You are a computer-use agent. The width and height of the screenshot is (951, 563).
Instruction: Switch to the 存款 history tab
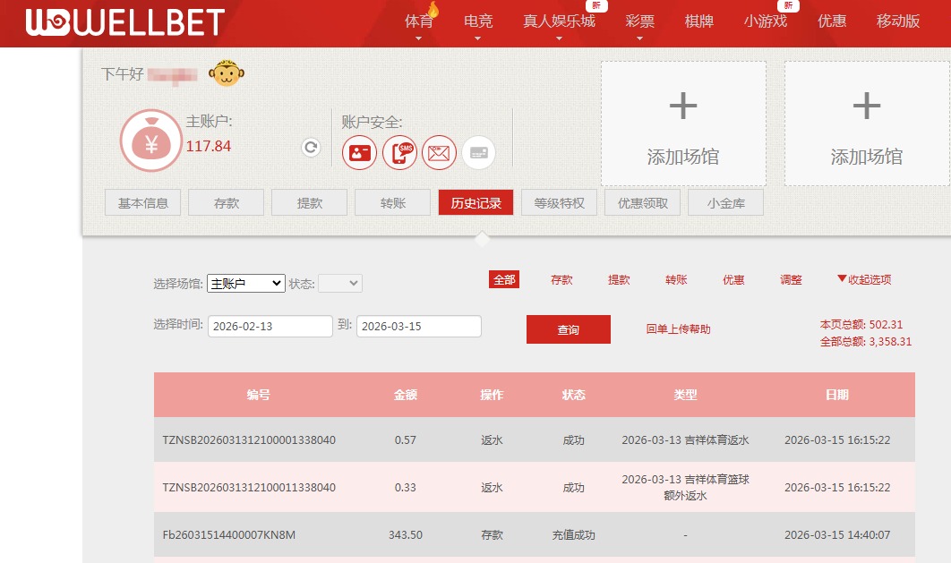point(561,279)
